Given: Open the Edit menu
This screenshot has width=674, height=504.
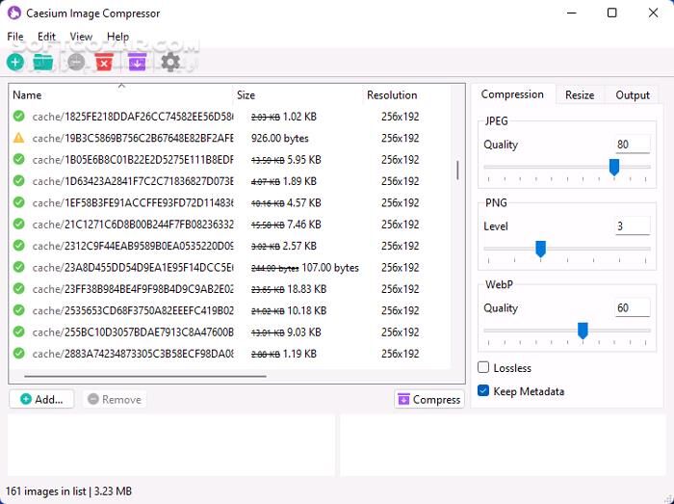Looking at the screenshot, I should (46, 37).
